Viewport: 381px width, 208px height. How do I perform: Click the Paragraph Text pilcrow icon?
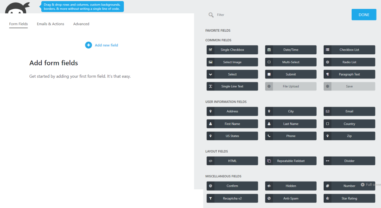point(327,74)
